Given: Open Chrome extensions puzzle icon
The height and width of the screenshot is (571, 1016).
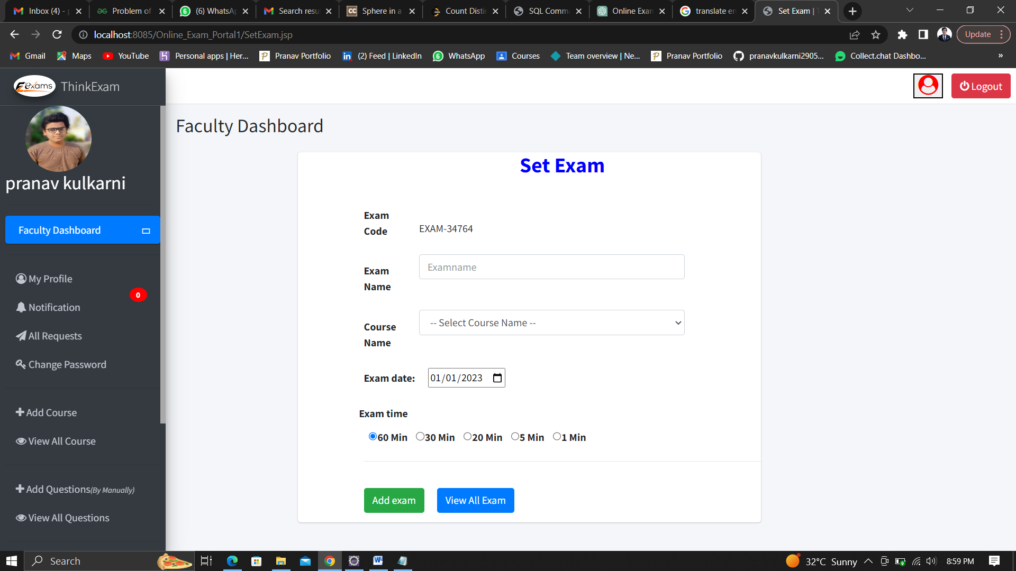Looking at the screenshot, I should [x=902, y=35].
